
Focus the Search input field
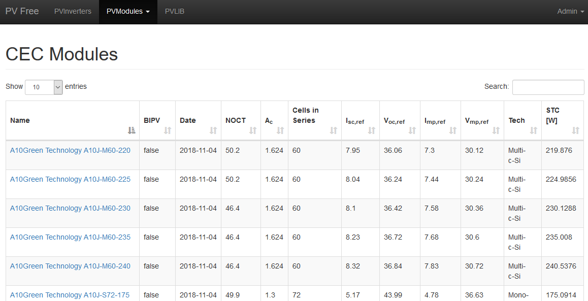click(x=548, y=87)
